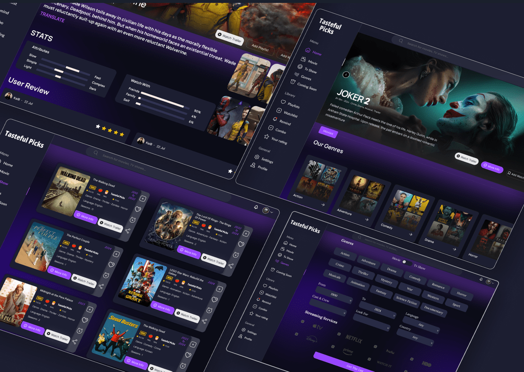Click the Movie camera icon in Joker 2 screen sidebar
Viewport: 524px width, 372px height.
303,59
